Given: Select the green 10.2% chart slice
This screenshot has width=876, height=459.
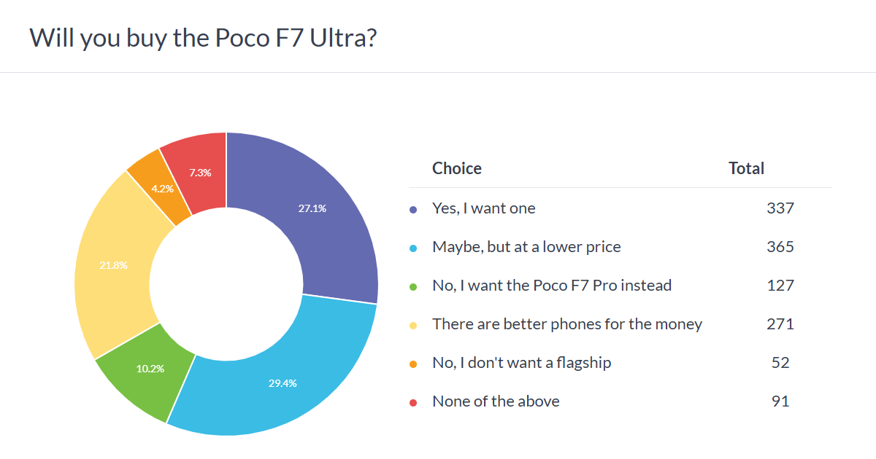Looking at the screenshot, I should click(x=150, y=368).
